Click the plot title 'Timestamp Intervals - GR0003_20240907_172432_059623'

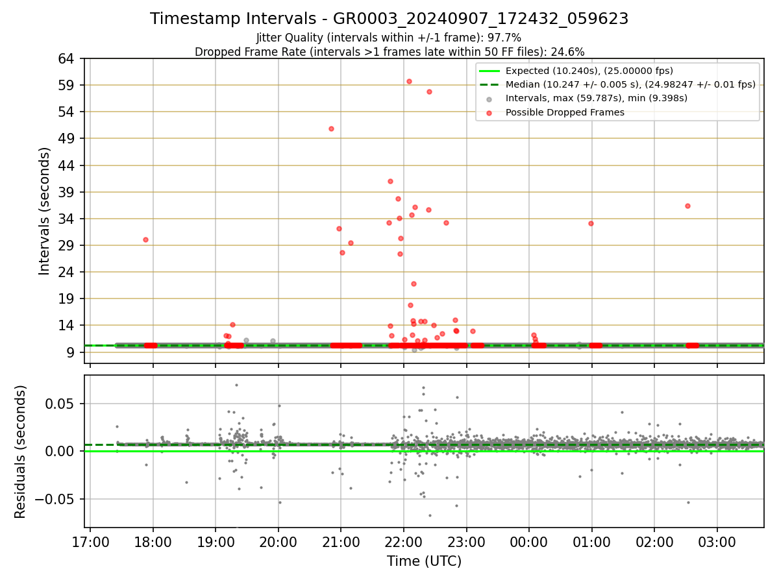click(x=389, y=19)
